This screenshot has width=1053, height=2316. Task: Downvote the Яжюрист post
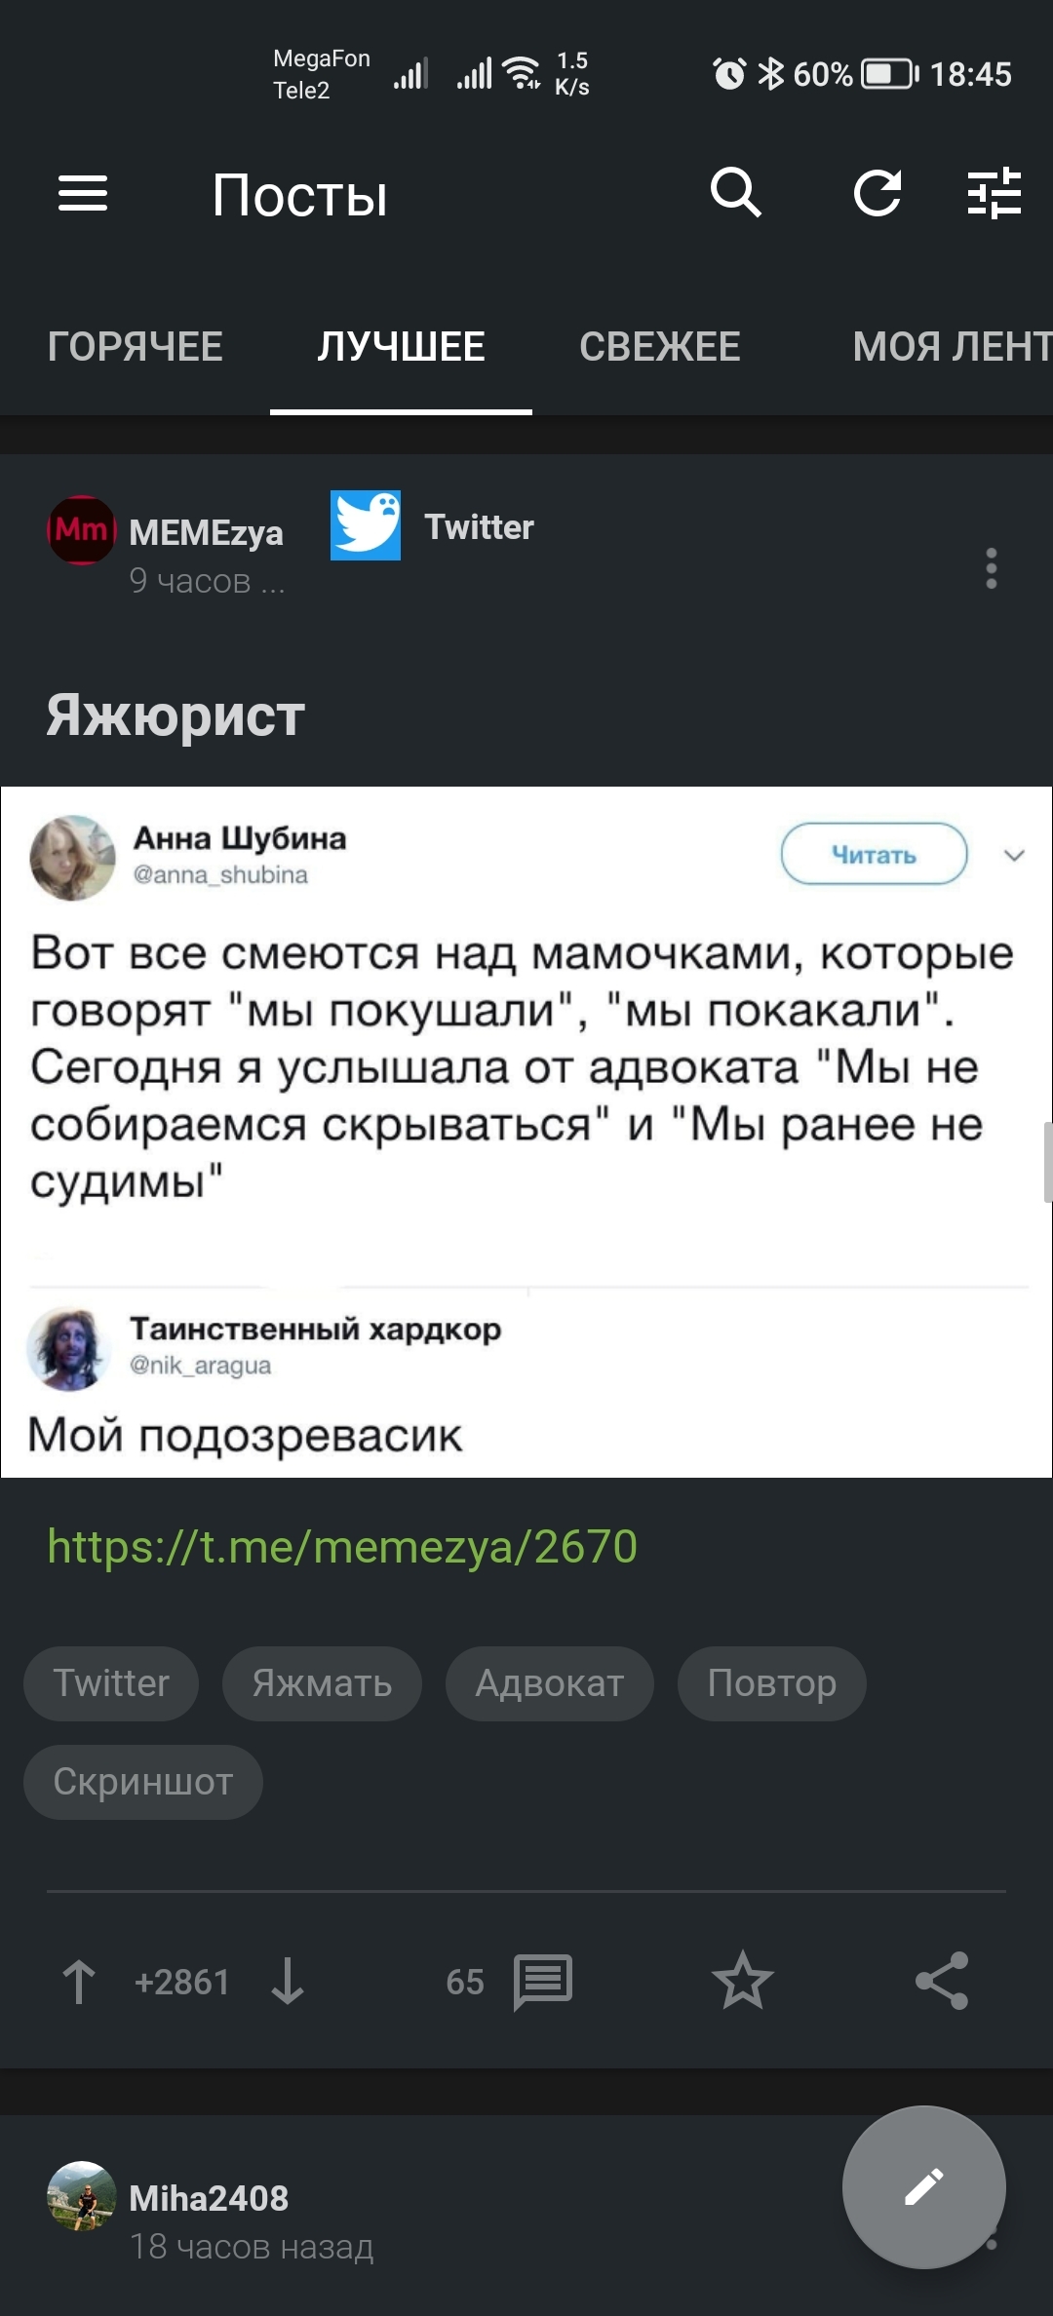(288, 1982)
